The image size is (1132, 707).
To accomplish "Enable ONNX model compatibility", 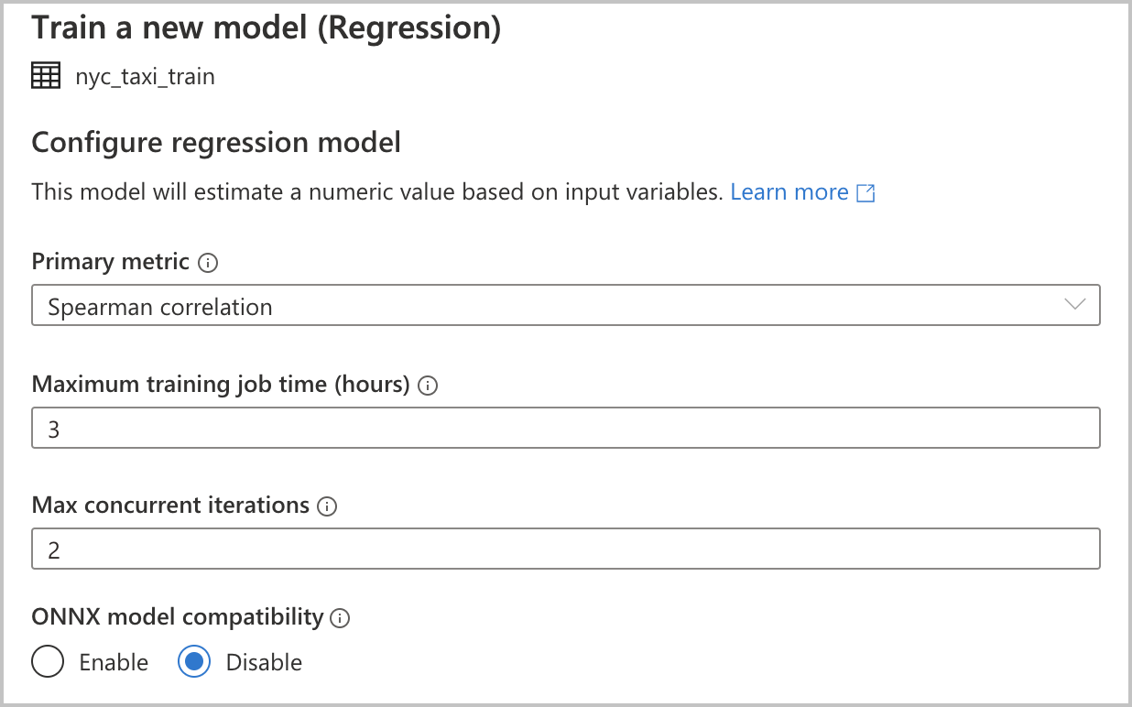I will click(47, 661).
